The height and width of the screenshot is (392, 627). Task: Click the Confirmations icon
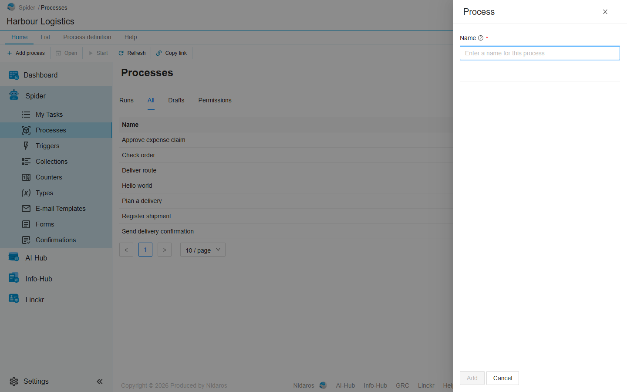[x=26, y=240]
